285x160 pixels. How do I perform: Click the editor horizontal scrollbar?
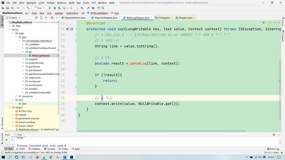tap(161, 131)
